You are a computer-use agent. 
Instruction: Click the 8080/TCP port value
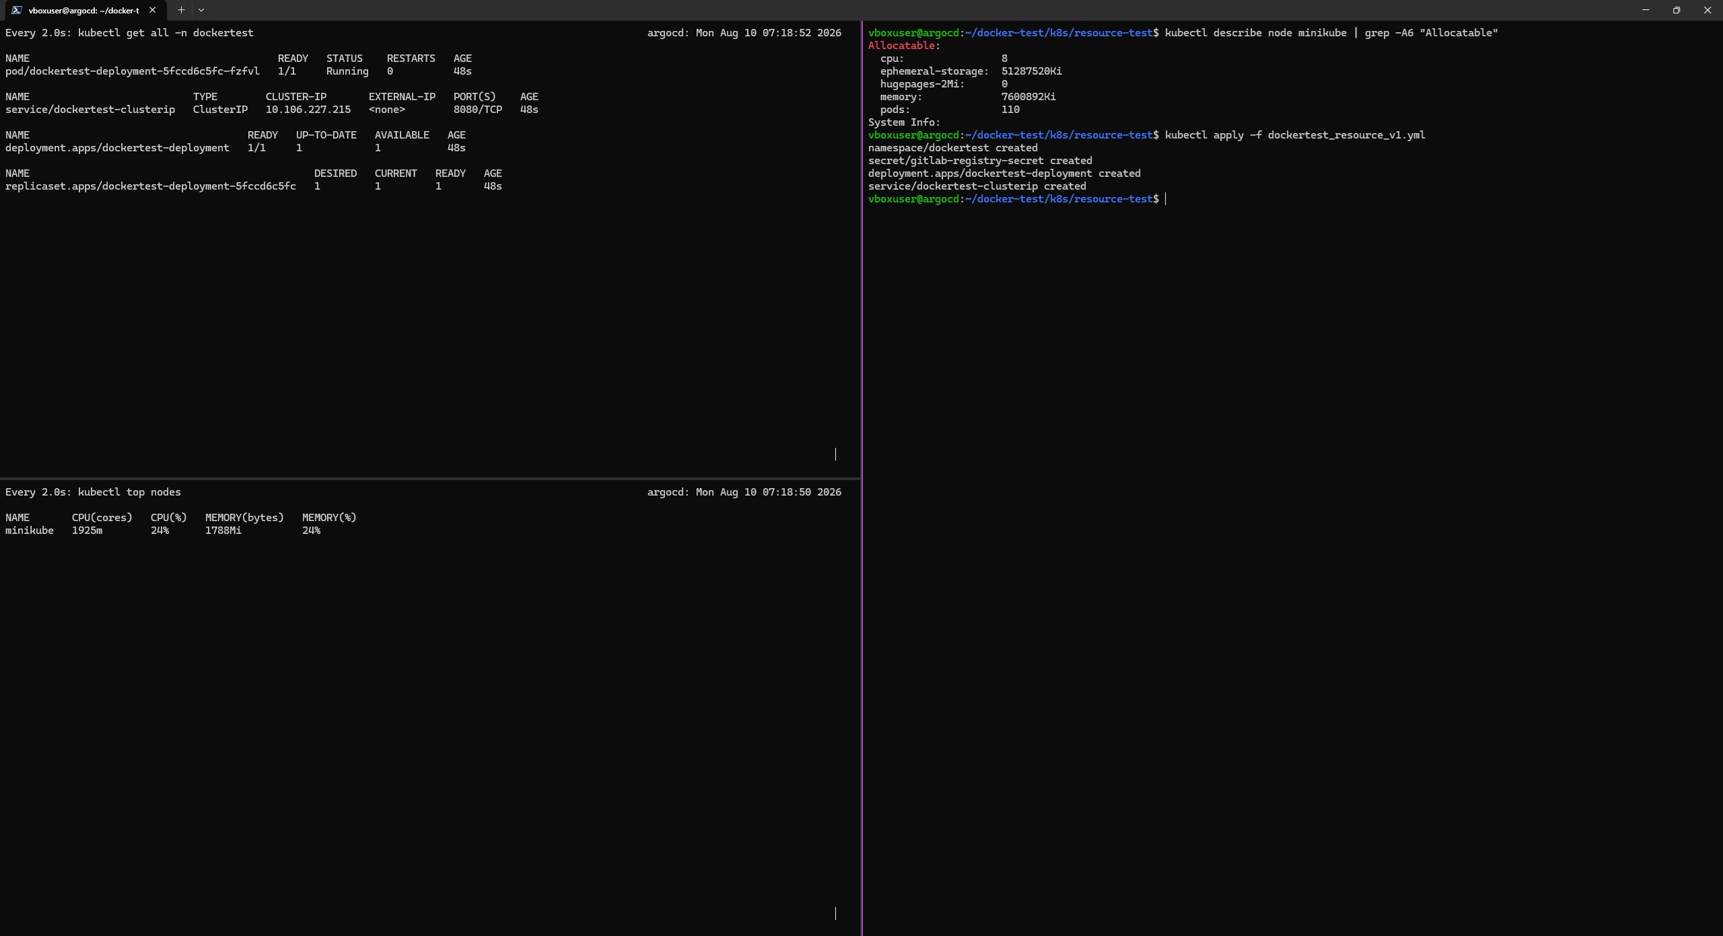(478, 110)
